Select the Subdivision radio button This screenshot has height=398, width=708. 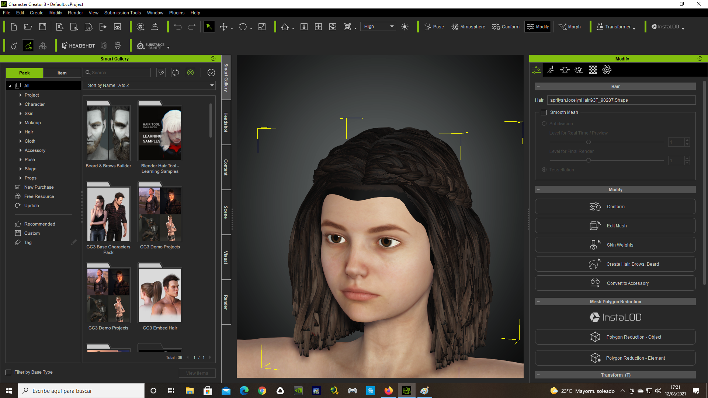(x=544, y=123)
